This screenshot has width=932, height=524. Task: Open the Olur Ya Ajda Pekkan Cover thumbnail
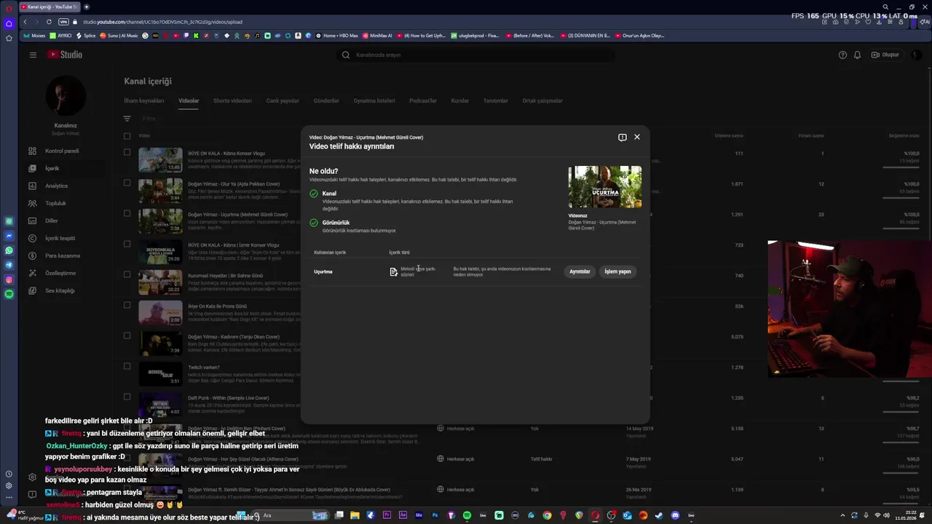[160, 191]
